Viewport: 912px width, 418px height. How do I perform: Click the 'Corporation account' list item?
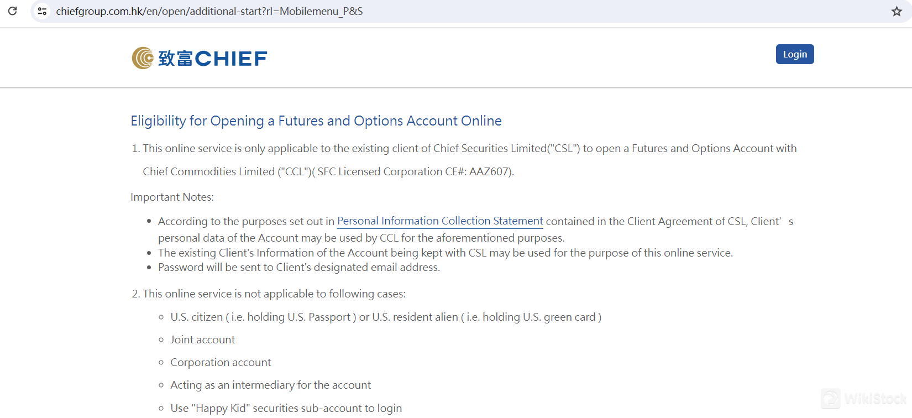pos(221,362)
